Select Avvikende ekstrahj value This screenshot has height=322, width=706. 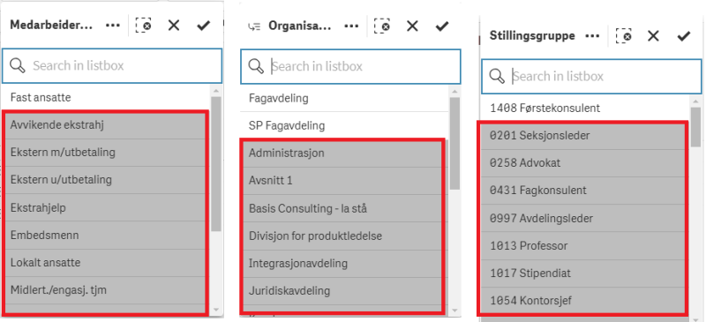[106, 124]
